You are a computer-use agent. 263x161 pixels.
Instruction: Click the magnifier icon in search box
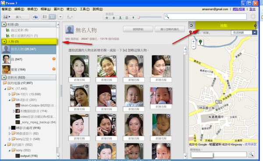167,17
